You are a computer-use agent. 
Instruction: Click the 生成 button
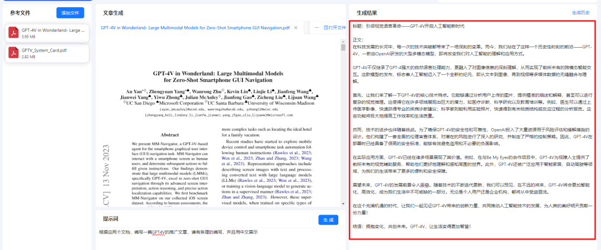pos(328,220)
